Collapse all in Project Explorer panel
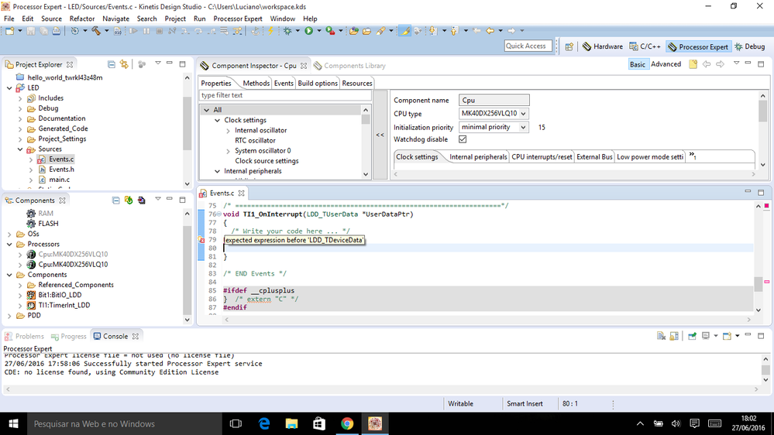Screen dimensions: 774x435 [112, 65]
